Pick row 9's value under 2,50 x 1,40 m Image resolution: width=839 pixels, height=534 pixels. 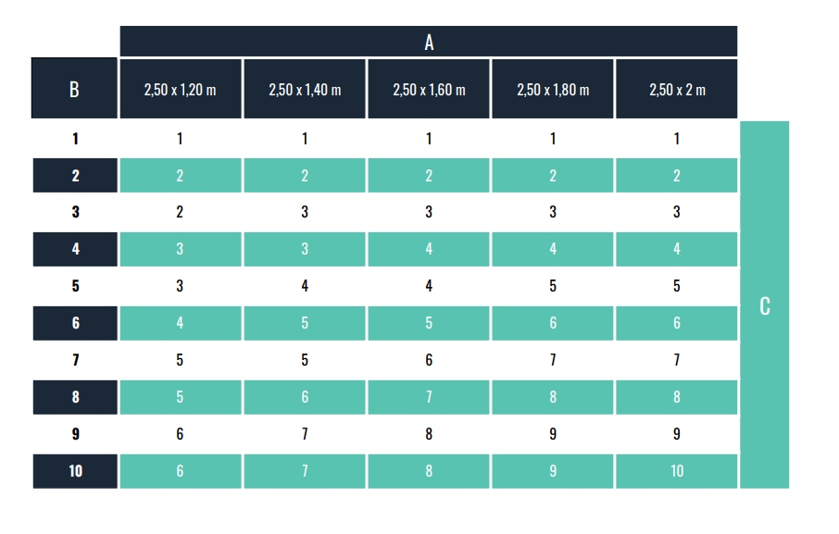[x=305, y=434]
